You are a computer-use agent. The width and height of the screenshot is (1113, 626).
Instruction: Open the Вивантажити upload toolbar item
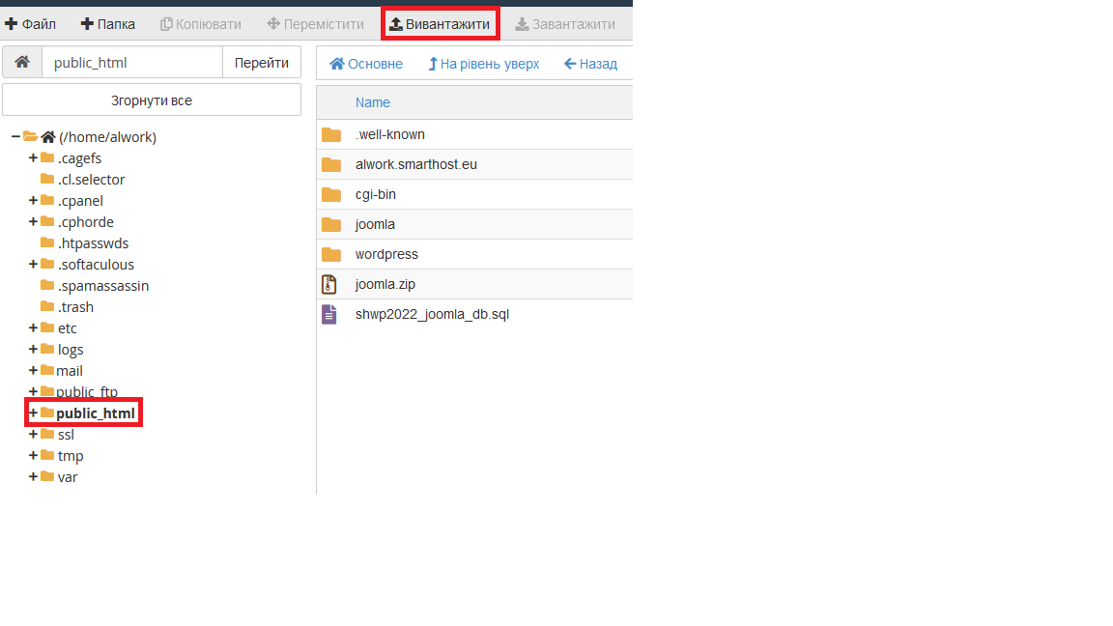click(x=441, y=24)
